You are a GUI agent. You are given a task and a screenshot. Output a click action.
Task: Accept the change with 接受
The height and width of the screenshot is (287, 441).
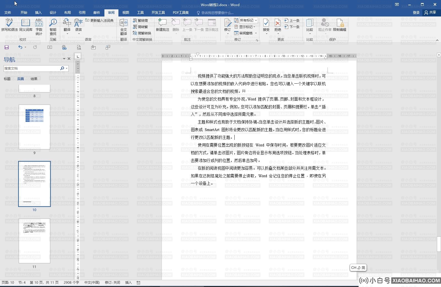tap(266, 27)
